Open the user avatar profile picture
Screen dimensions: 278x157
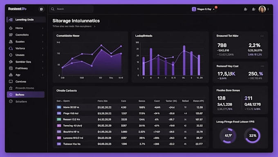pos(262,9)
